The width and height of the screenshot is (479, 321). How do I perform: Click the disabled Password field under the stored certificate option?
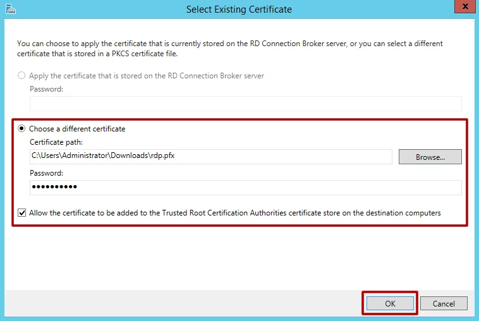(x=245, y=104)
